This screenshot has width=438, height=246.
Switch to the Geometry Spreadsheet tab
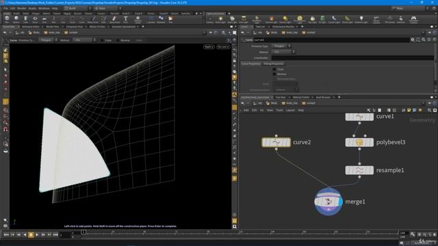[123, 27]
